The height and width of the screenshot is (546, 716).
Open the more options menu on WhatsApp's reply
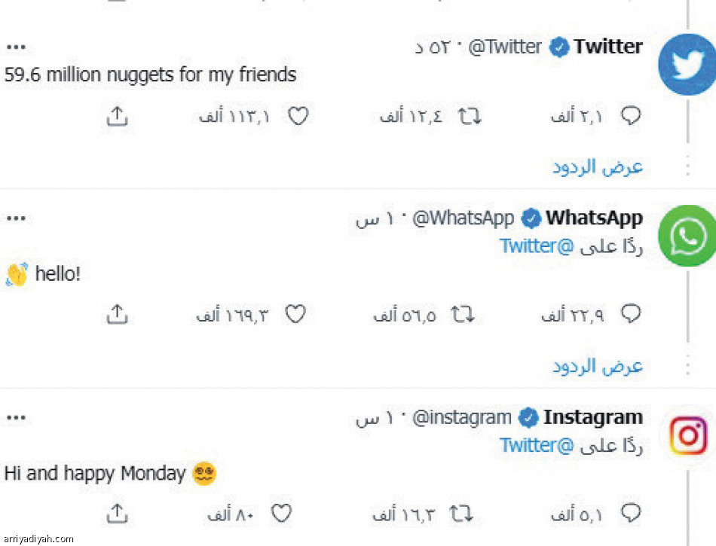[16, 218]
